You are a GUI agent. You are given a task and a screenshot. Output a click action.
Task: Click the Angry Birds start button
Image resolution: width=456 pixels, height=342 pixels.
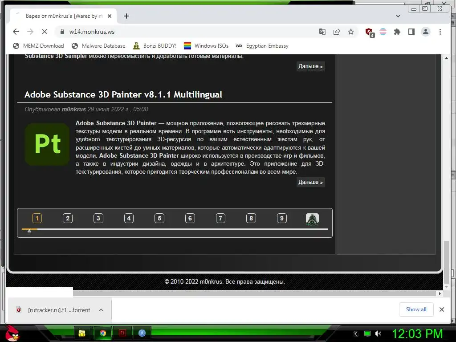(x=12, y=333)
